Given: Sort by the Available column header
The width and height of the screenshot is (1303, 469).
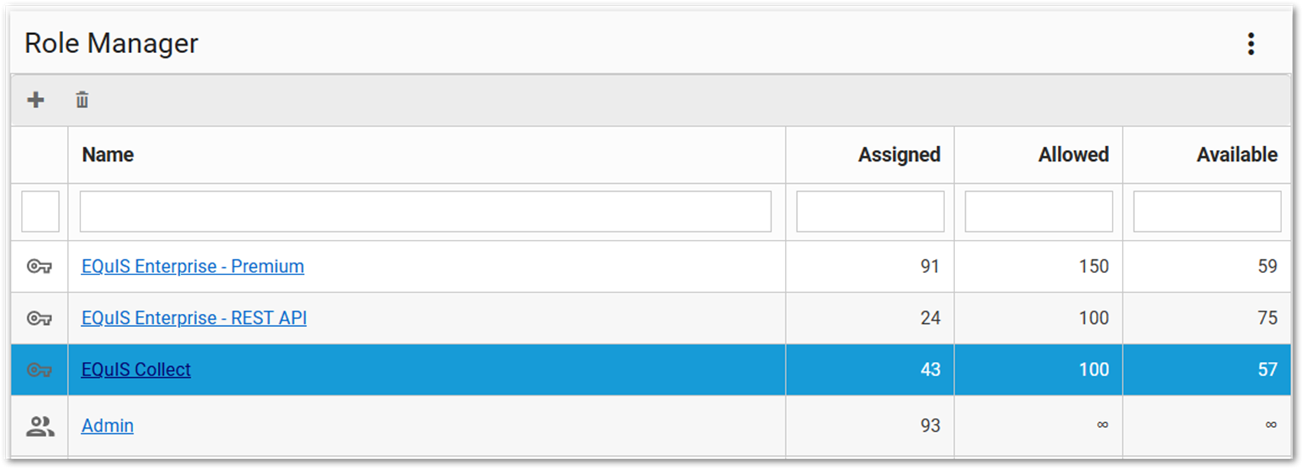Looking at the screenshot, I should [1236, 154].
